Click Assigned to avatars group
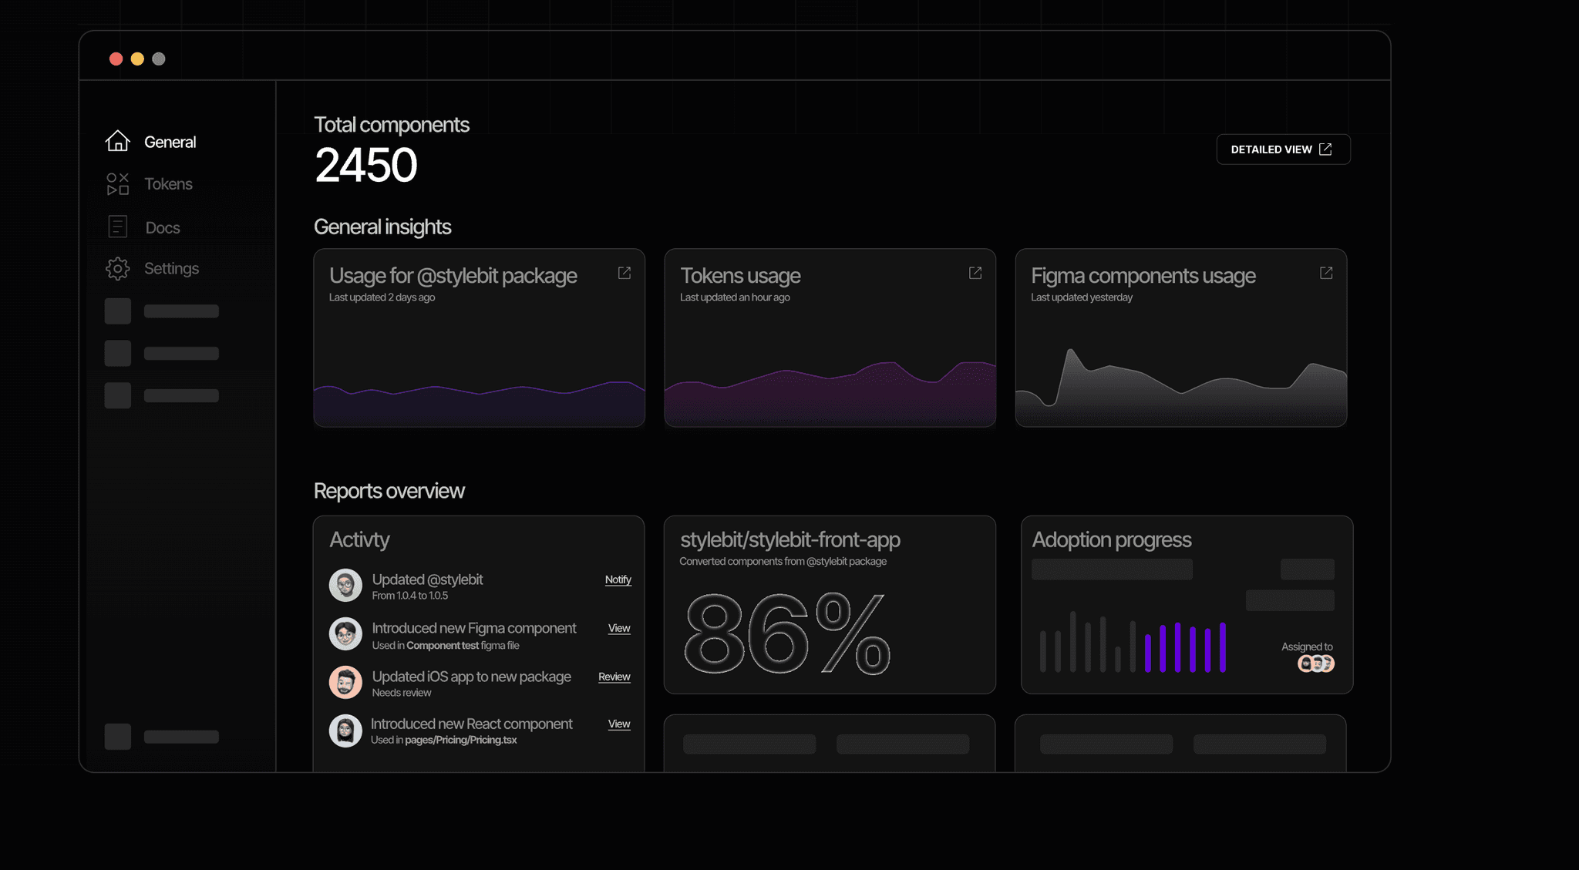 click(x=1315, y=663)
